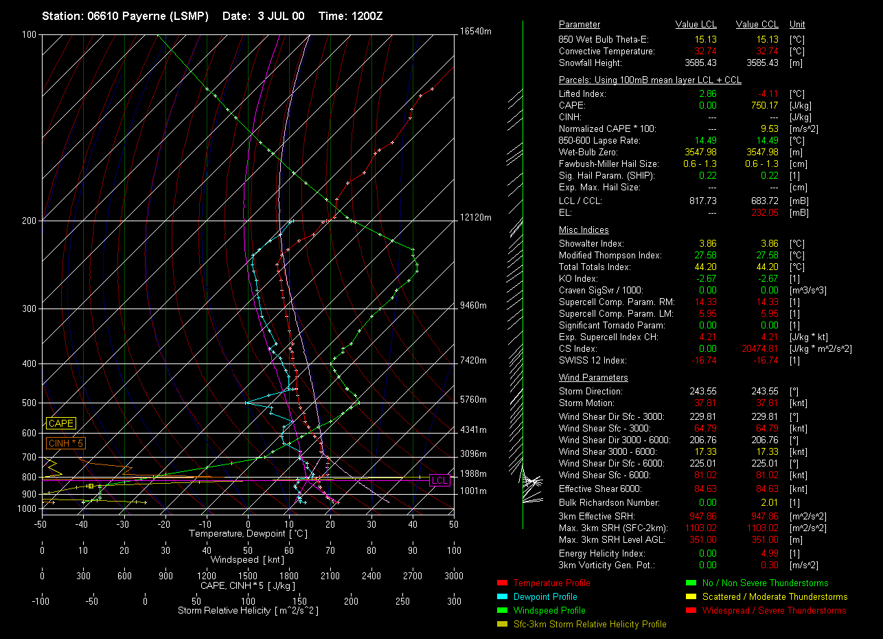Click the 12120m height label at 200 mb
The image size is (883, 639).
476,218
